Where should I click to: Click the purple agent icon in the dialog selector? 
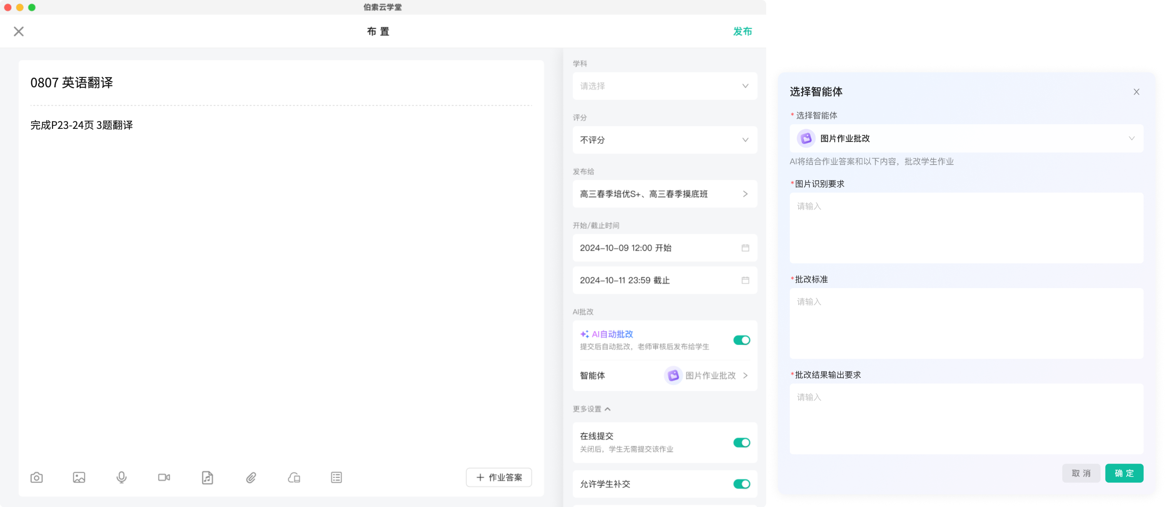pos(806,138)
